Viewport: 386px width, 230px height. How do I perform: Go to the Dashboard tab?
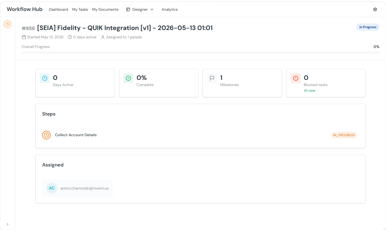point(58,9)
